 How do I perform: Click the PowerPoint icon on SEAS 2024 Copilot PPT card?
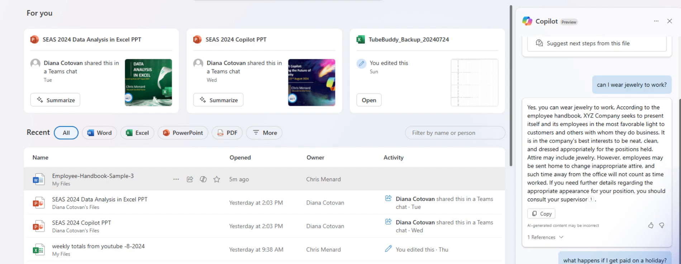pyautogui.click(x=197, y=39)
